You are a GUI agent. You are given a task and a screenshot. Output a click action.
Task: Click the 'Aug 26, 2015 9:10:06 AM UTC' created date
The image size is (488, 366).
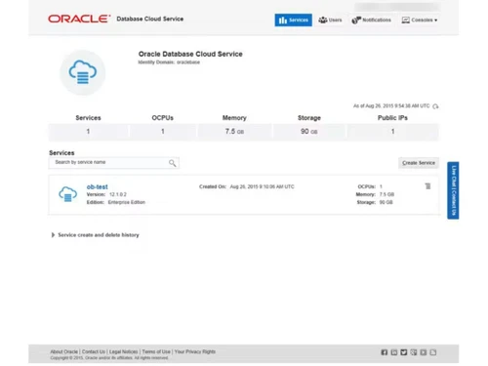click(x=262, y=186)
